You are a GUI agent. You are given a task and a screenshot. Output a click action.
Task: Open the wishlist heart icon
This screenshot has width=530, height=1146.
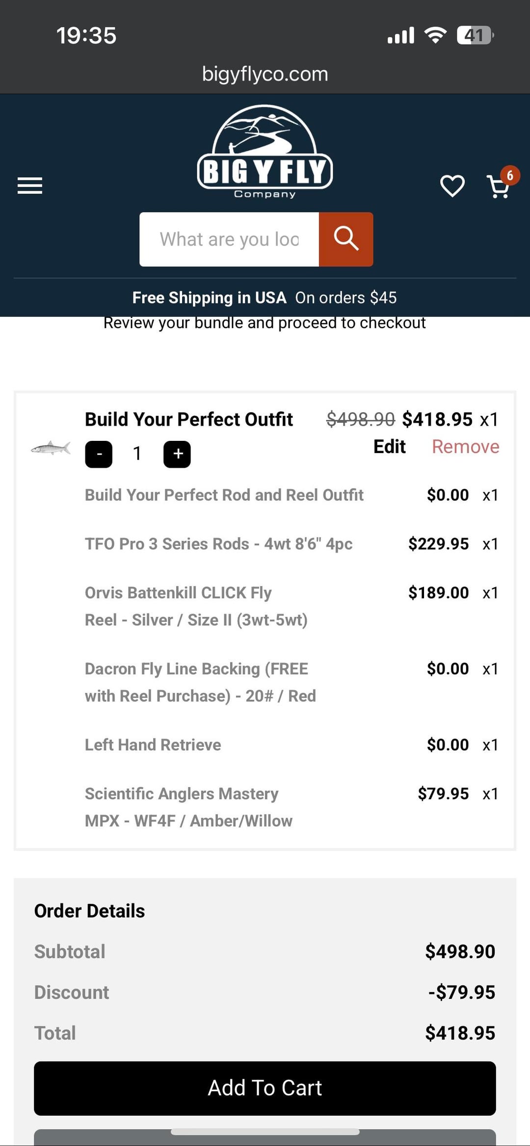[x=452, y=186]
